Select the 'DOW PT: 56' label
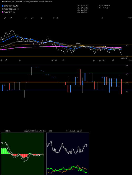 [x=10, y=12]
